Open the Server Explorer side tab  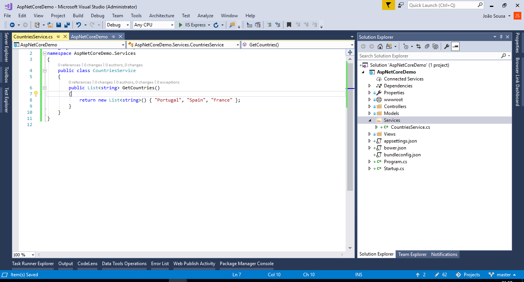6,47
